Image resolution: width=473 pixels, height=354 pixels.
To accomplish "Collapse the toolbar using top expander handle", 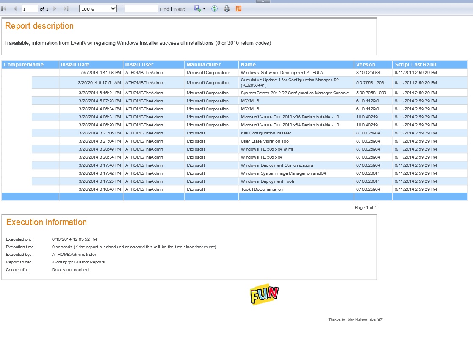I will [x=263, y=1].
